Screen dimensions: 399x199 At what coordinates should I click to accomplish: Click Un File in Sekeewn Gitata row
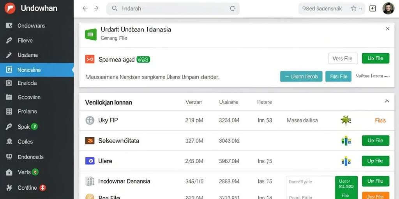[376, 140]
